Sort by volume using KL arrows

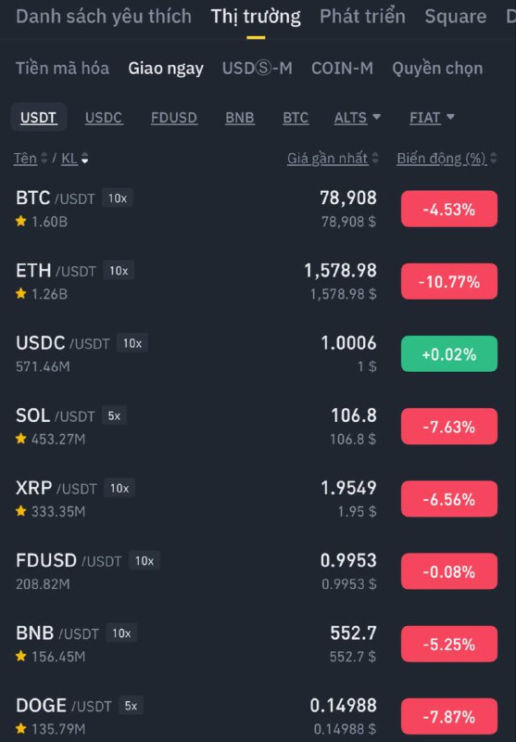[84, 159]
